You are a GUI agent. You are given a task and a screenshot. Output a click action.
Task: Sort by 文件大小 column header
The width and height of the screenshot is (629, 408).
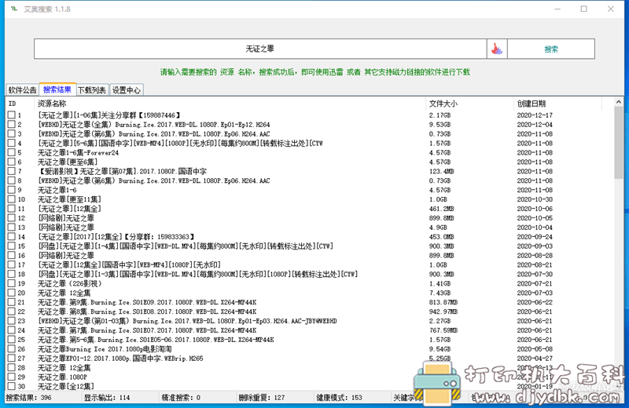(x=469, y=104)
